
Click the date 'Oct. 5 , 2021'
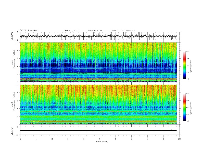pyautogui.click(x=71, y=31)
